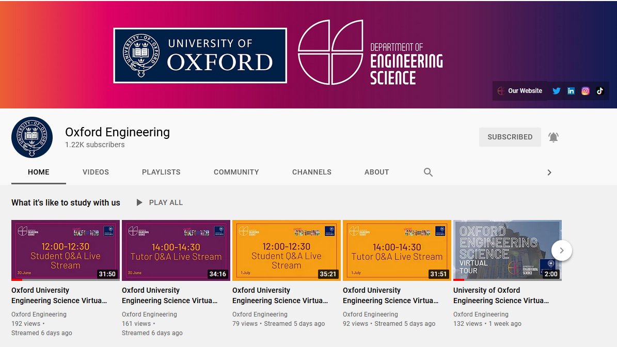Click 'Streamed 6 days ago' under 192 views

coord(42,333)
